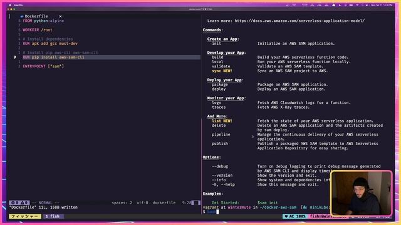401x225 pixels.
Task: Click the '# Install dependencies' comment line
Action: point(48,39)
